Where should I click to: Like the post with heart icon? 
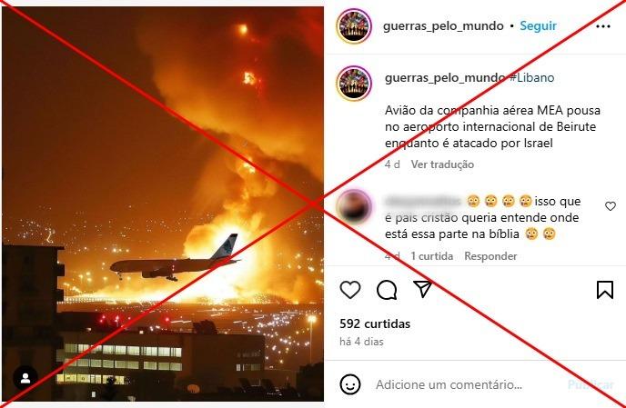point(350,290)
